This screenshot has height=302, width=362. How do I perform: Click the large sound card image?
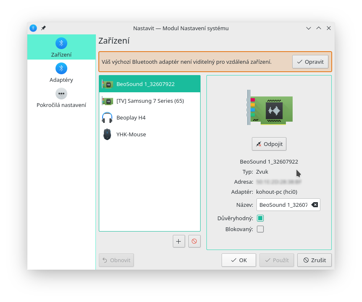click(x=270, y=107)
